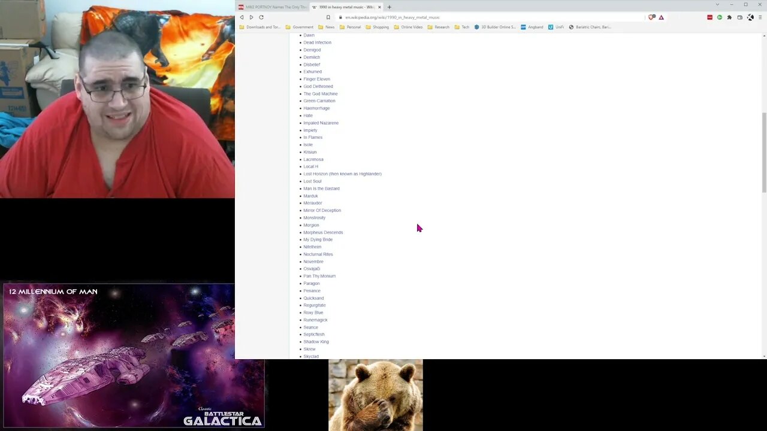Open the Demilich link

click(312, 57)
